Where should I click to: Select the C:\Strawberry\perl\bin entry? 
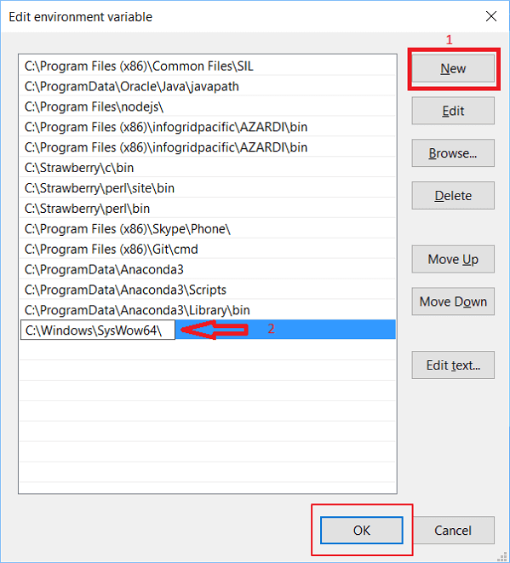[x=208, y=209]
